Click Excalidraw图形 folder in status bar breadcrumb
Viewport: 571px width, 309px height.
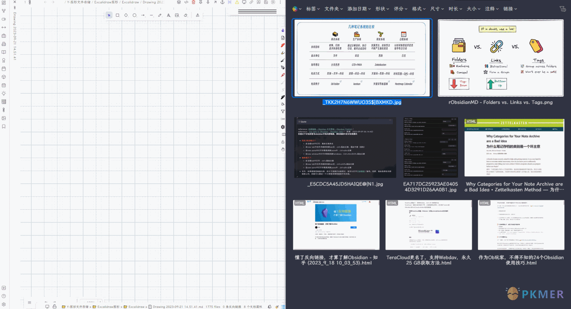[106, 307]
